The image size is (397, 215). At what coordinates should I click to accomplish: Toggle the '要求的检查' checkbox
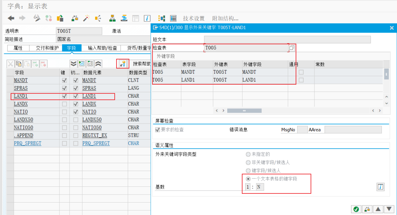click(157, 130)
